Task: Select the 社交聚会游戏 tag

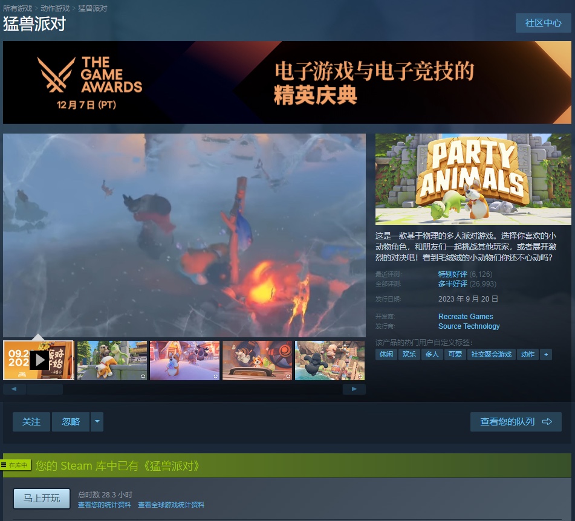Action: click(x=491, y=354)
